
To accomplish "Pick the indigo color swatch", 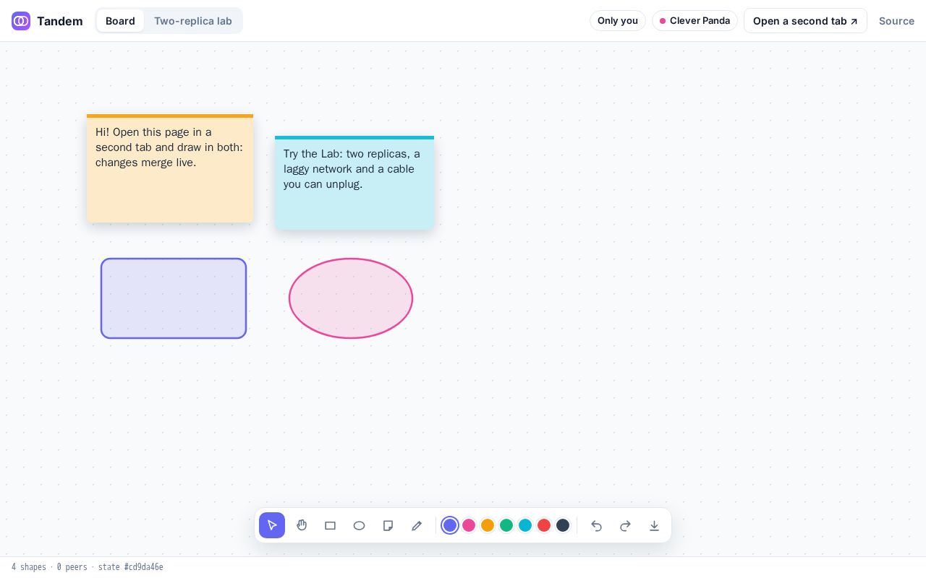I will [450, 525].
